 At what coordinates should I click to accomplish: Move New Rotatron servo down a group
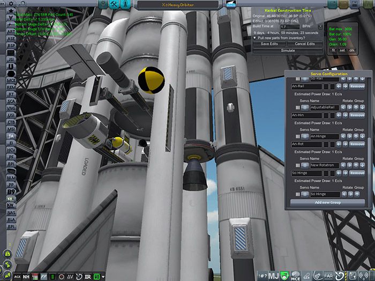(x=362, y=165)
